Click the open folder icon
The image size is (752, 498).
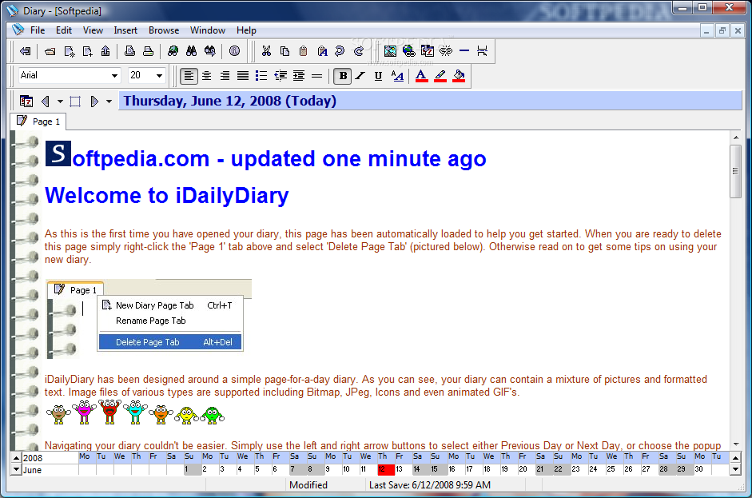click(x=50, y=51)
